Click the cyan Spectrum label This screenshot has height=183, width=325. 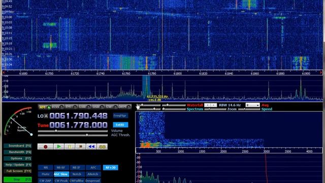194,109
